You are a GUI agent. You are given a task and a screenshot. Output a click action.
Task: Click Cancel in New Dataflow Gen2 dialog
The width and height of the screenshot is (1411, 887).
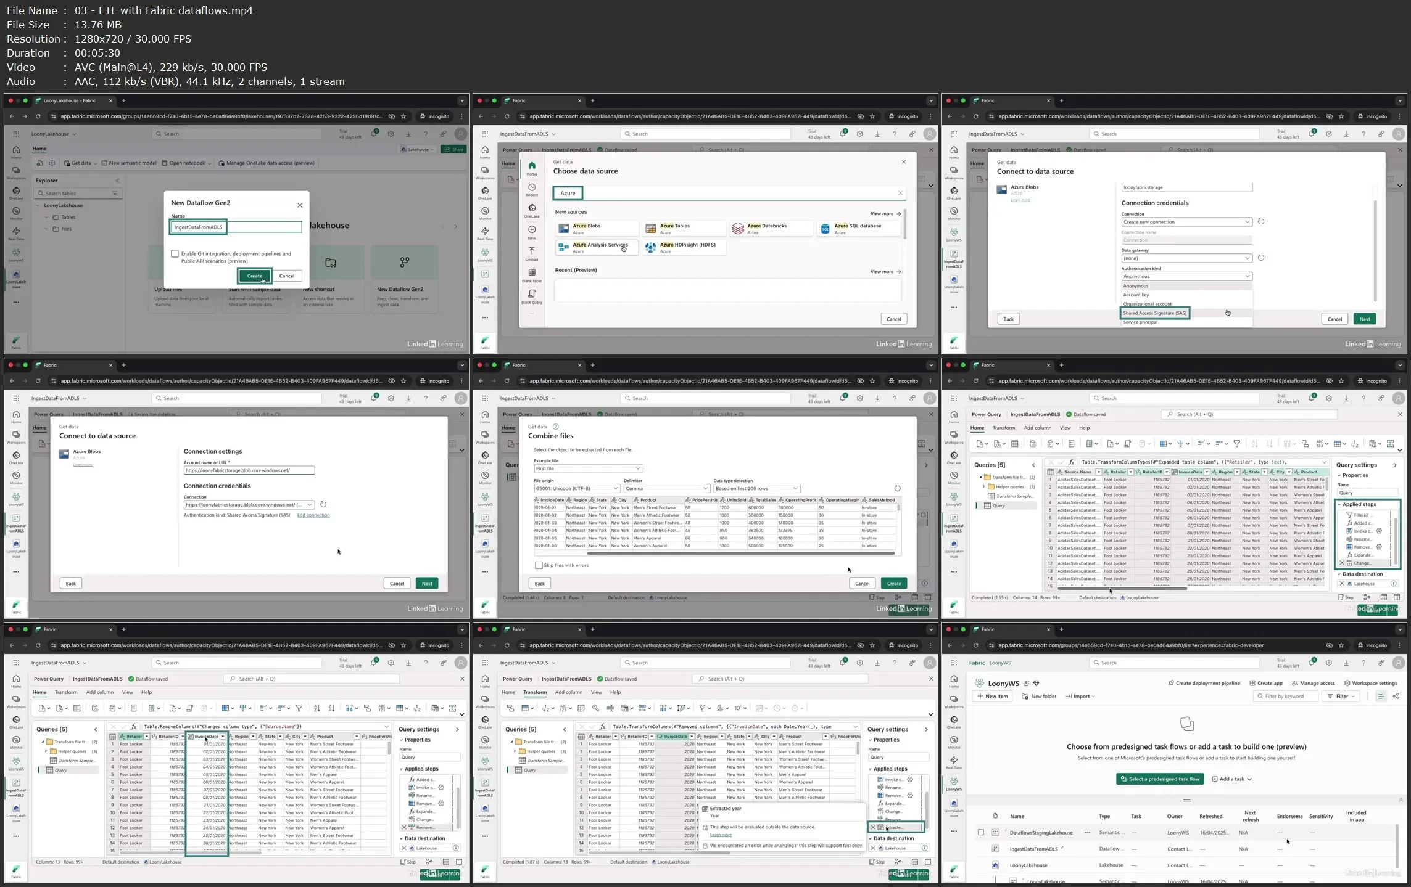tap(287, 276)
